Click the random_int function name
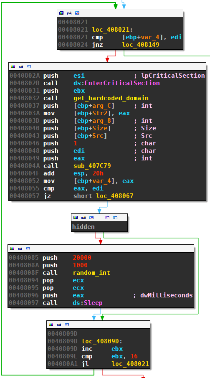This screenshot has width=210, height=378. [91, 273]
